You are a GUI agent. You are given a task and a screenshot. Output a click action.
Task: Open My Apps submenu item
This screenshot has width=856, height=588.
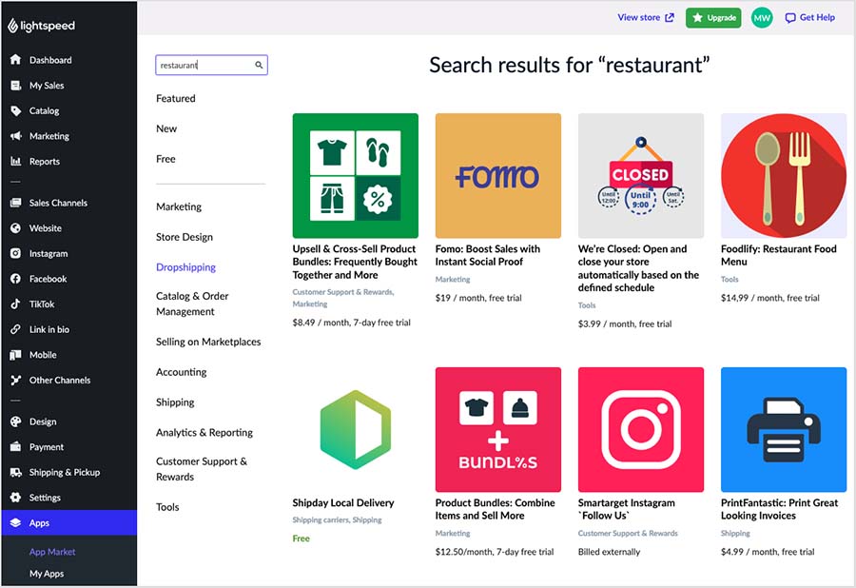click(x=47, y=574)
